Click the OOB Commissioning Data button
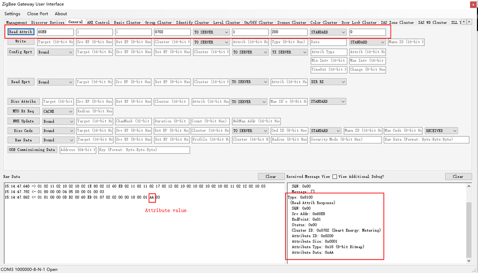The height and width of the screenshot is (273, 478). click(33, 150)
